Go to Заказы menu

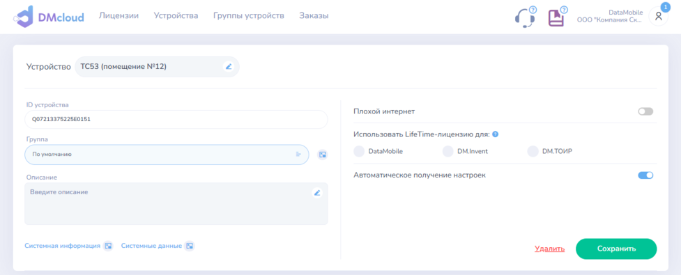coord(314,15)
